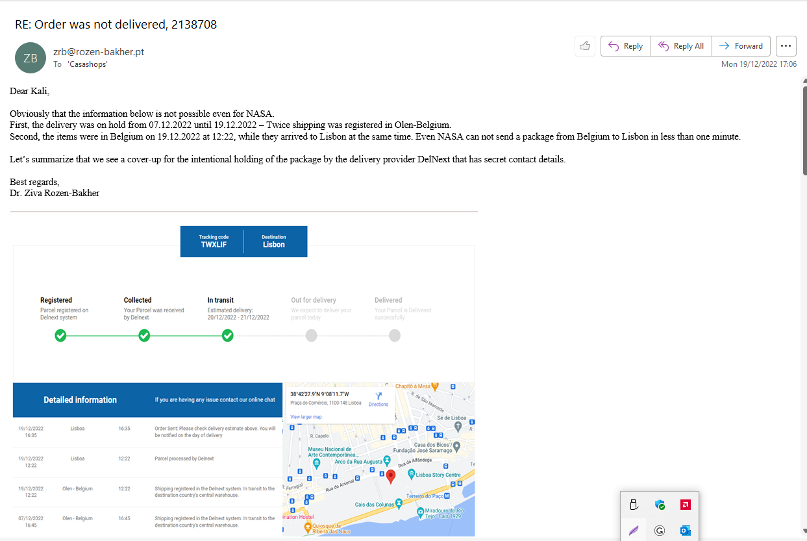Click the In transit step green checkmark
Image resolution: width=807 pixels, height=541 pixels.
click(x=228, y=336)
